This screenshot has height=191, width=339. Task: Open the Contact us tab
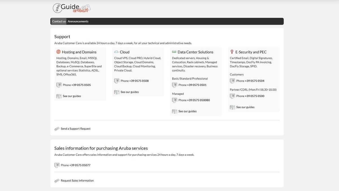coord(59,21)
